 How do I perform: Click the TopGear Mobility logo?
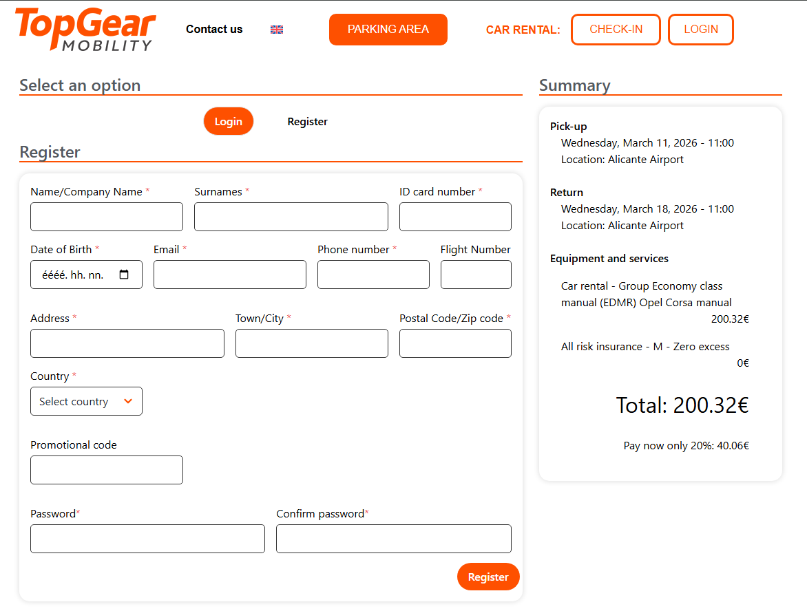[x=85, y=29]
